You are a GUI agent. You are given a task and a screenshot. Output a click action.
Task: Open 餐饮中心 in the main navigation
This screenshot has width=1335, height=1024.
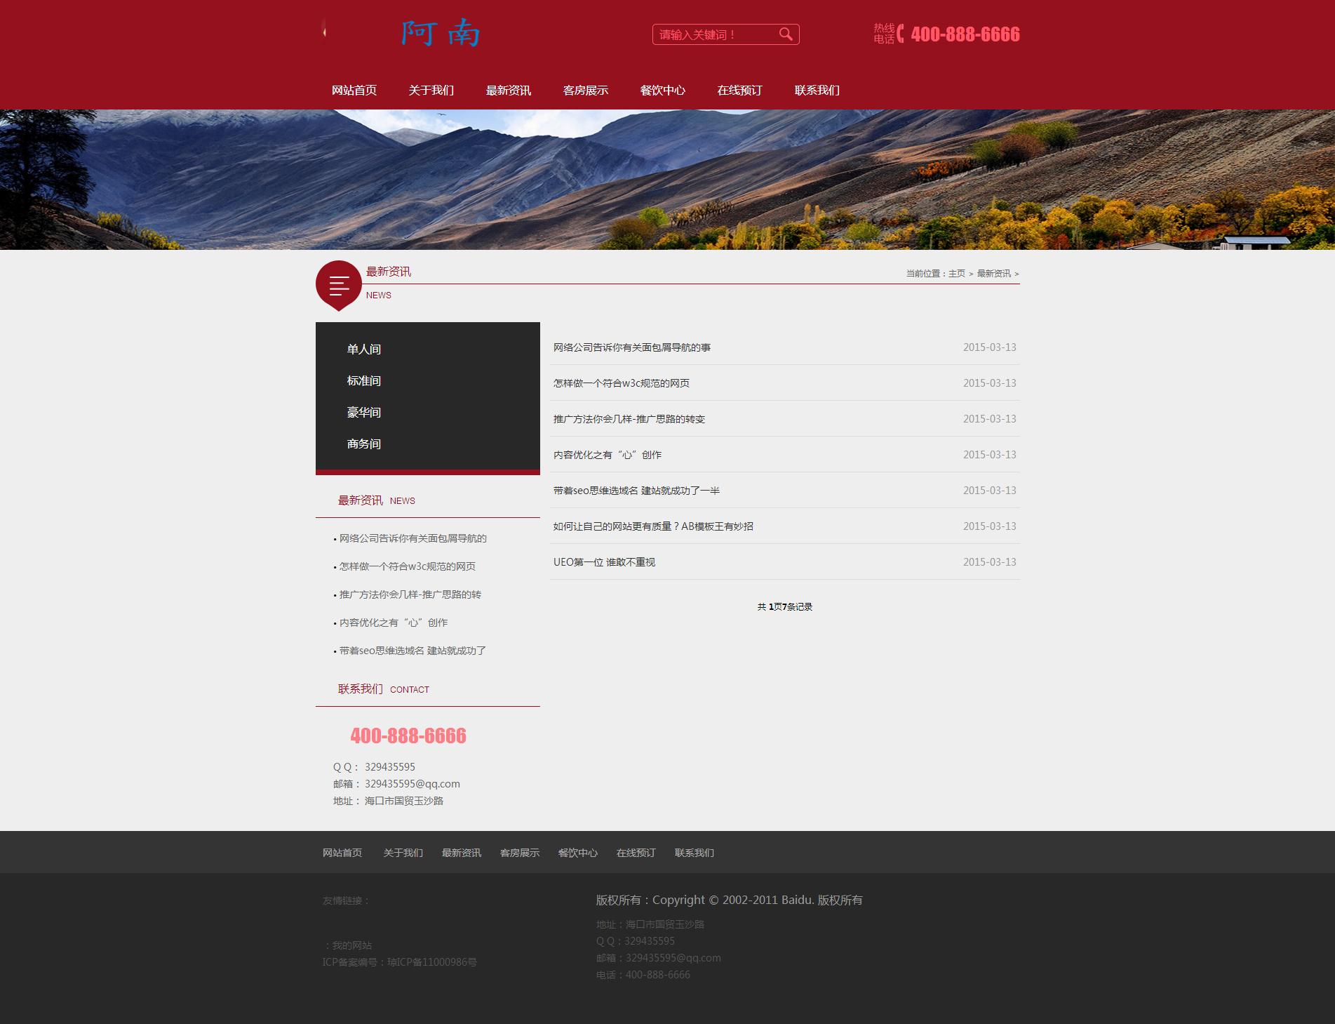(662, 91)
